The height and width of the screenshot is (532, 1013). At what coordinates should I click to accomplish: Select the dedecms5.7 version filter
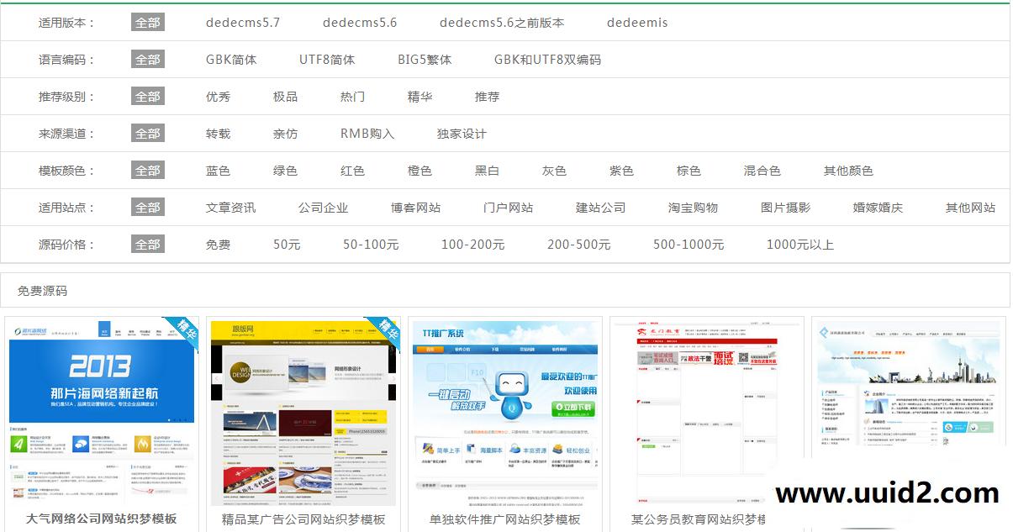coord(243,23)
